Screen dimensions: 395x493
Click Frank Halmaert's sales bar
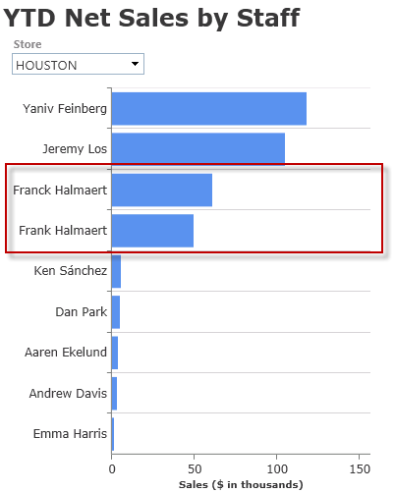(x=152, y=231)
